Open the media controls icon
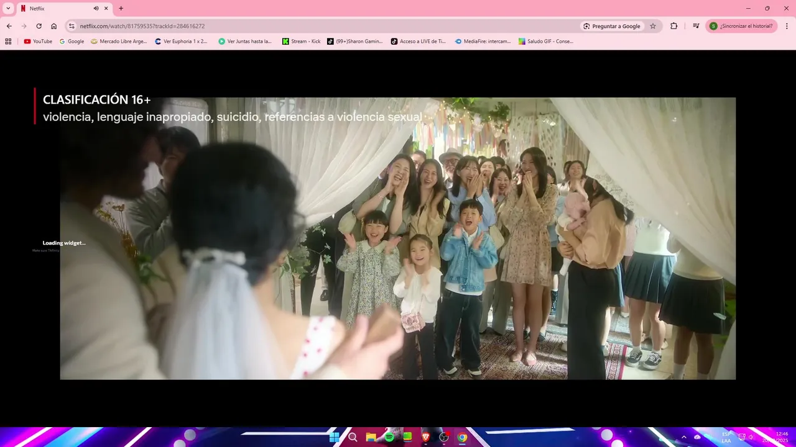 pos(696,26)
